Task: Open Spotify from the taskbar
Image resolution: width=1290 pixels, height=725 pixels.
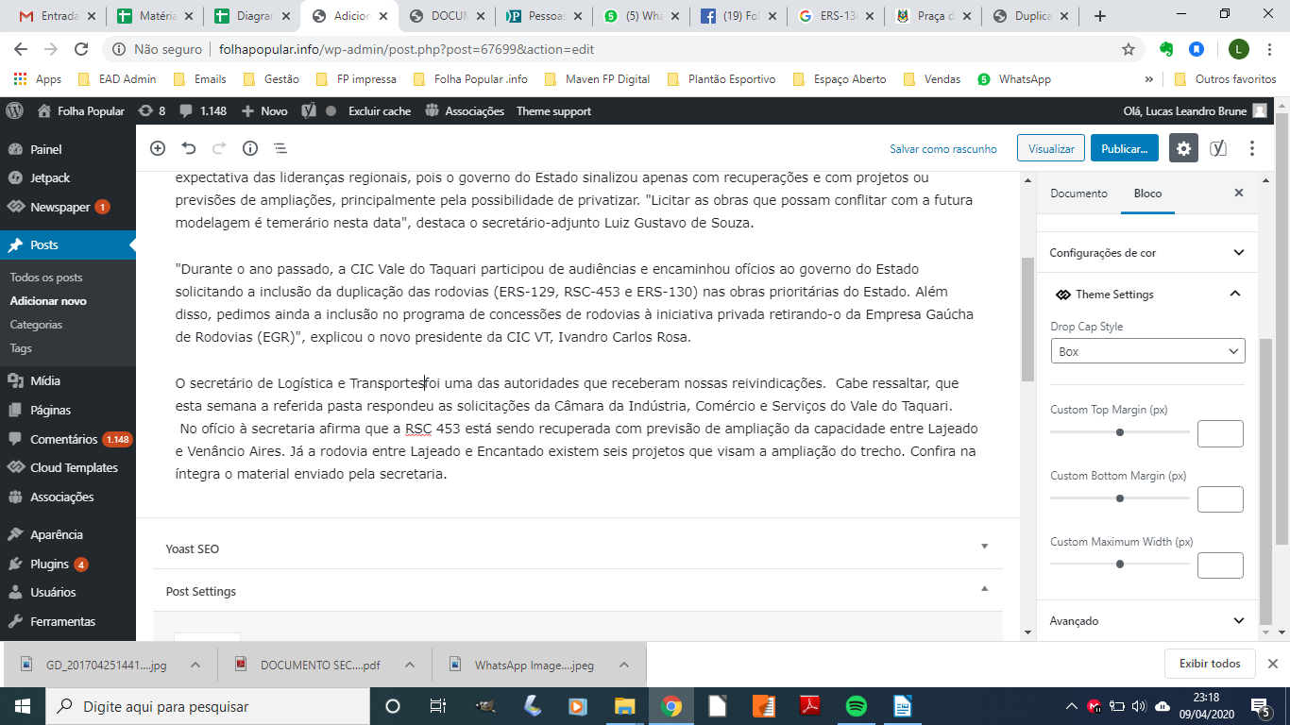Action: (x=857, y=706)
